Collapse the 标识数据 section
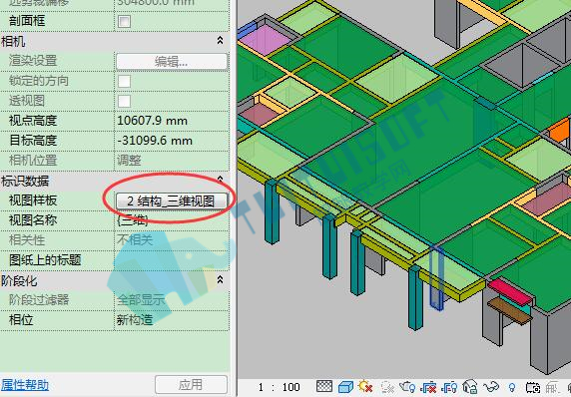Image resolution: width=571 pixels, height=397 pixels. (220, 180)
